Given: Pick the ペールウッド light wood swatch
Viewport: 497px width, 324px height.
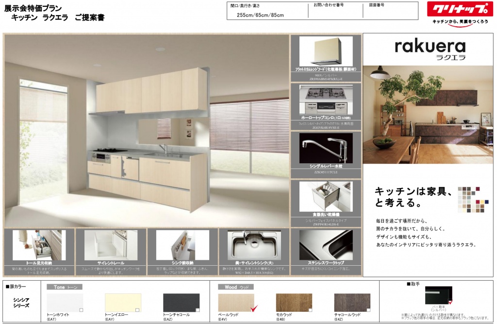Looking at the screenshot, I should tap(236, 303).
